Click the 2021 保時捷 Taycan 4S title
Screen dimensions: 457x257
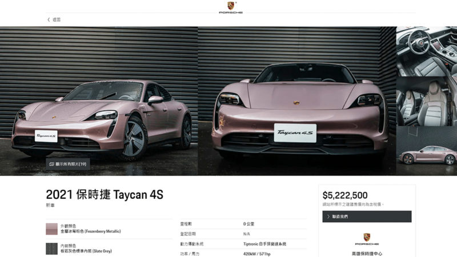tap(105, 195)
